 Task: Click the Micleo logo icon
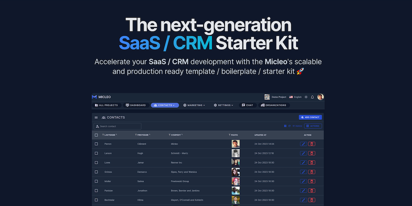coord(94,97)
